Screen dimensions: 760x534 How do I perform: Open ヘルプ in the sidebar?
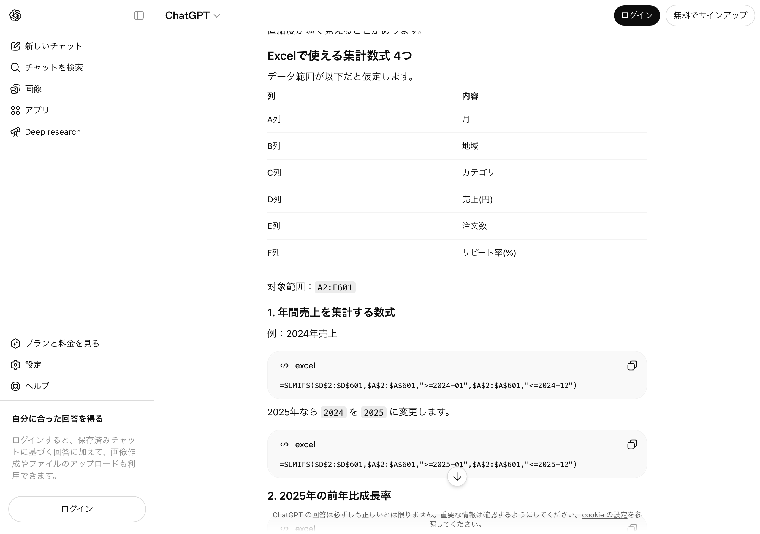point(77,386)
